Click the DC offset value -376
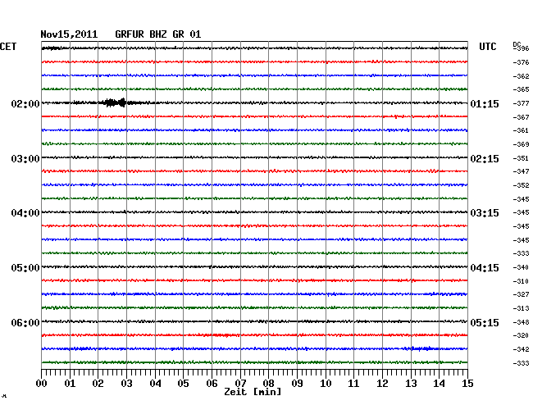This screenshot has width=533, height=405. tap(521, 62)
